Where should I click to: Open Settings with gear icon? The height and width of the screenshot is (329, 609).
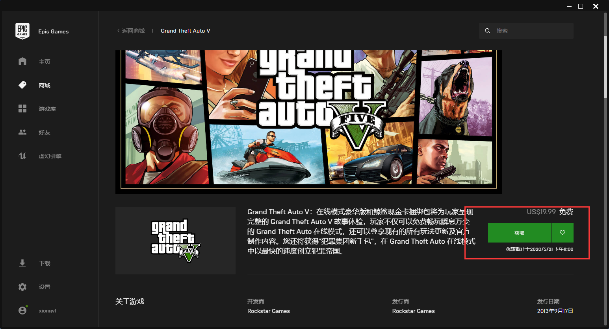(x=22, y=287)
